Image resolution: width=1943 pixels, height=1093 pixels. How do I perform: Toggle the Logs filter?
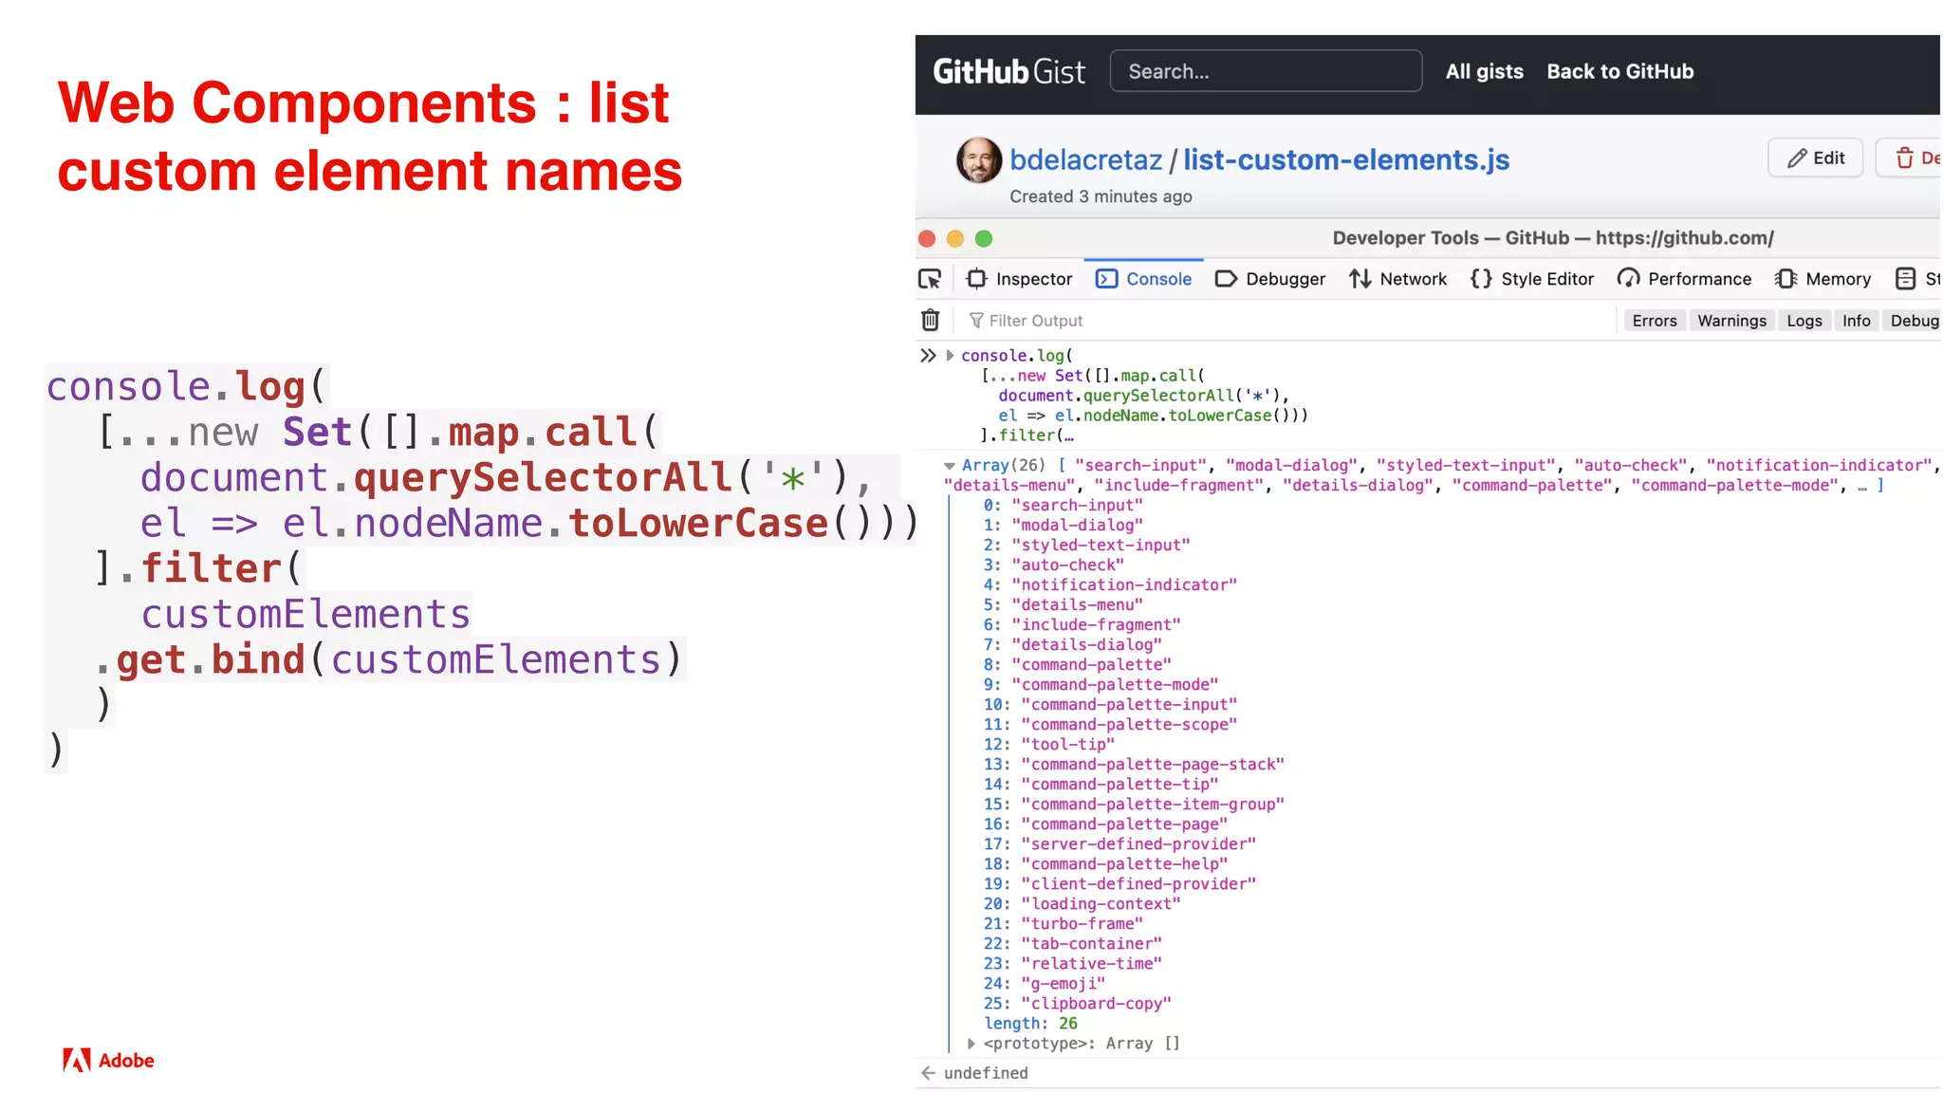pyautogui.click(x=1804, y=321)
